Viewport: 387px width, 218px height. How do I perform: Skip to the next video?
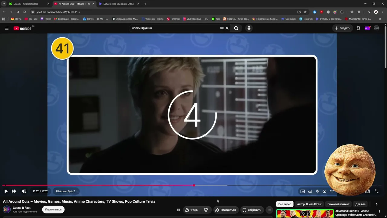click(x=14, y=191)
